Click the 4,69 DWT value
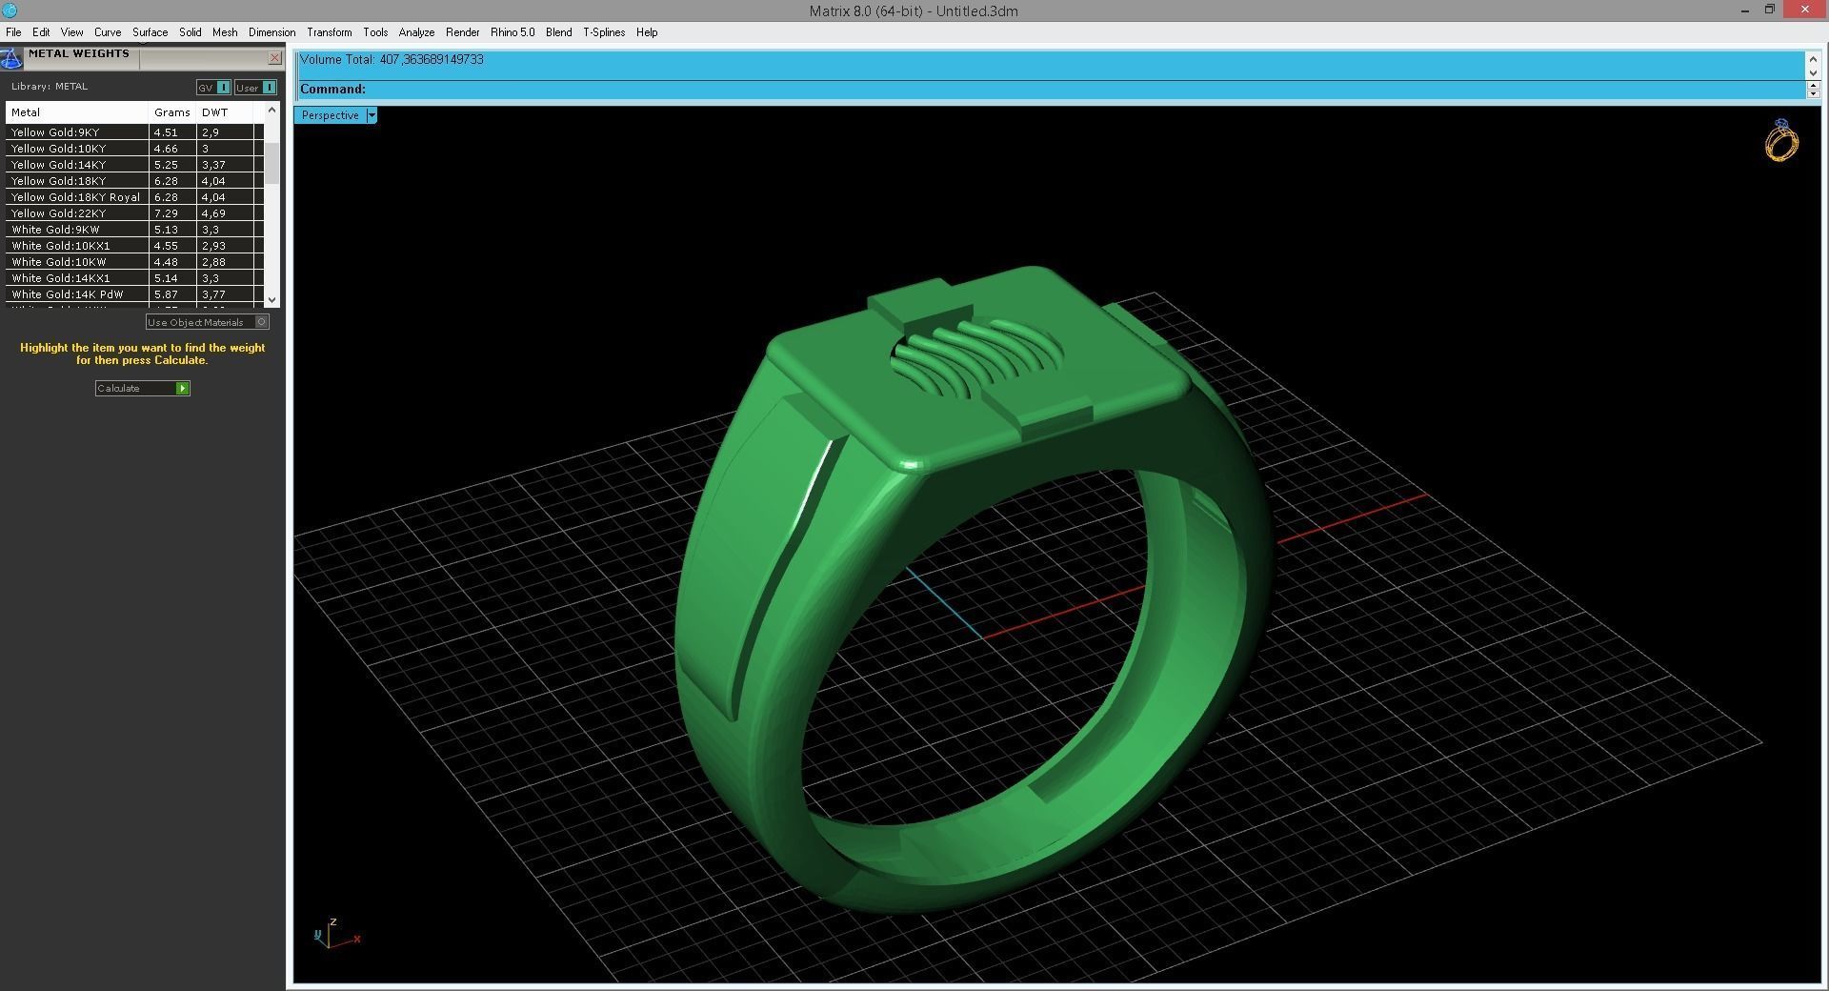This screenshot has width=1829, height=991. pyautogui.click(x=213, y=213)
